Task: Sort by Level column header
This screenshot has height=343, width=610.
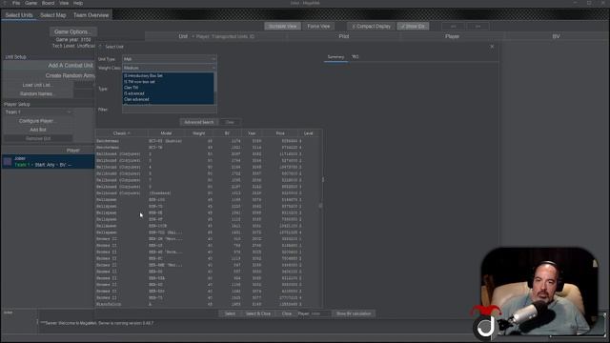Action: pos(309,133)
